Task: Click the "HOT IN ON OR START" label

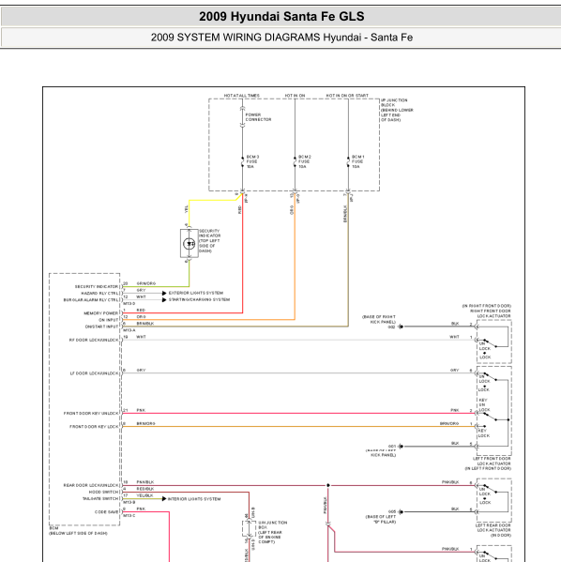Action: 347,96
